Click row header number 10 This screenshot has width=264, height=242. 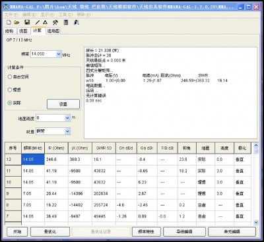[x=13, y=182]
